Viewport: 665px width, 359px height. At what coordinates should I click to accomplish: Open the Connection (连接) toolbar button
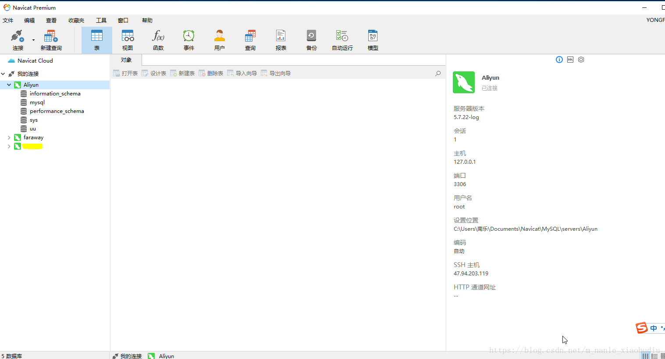click(18, 40)
